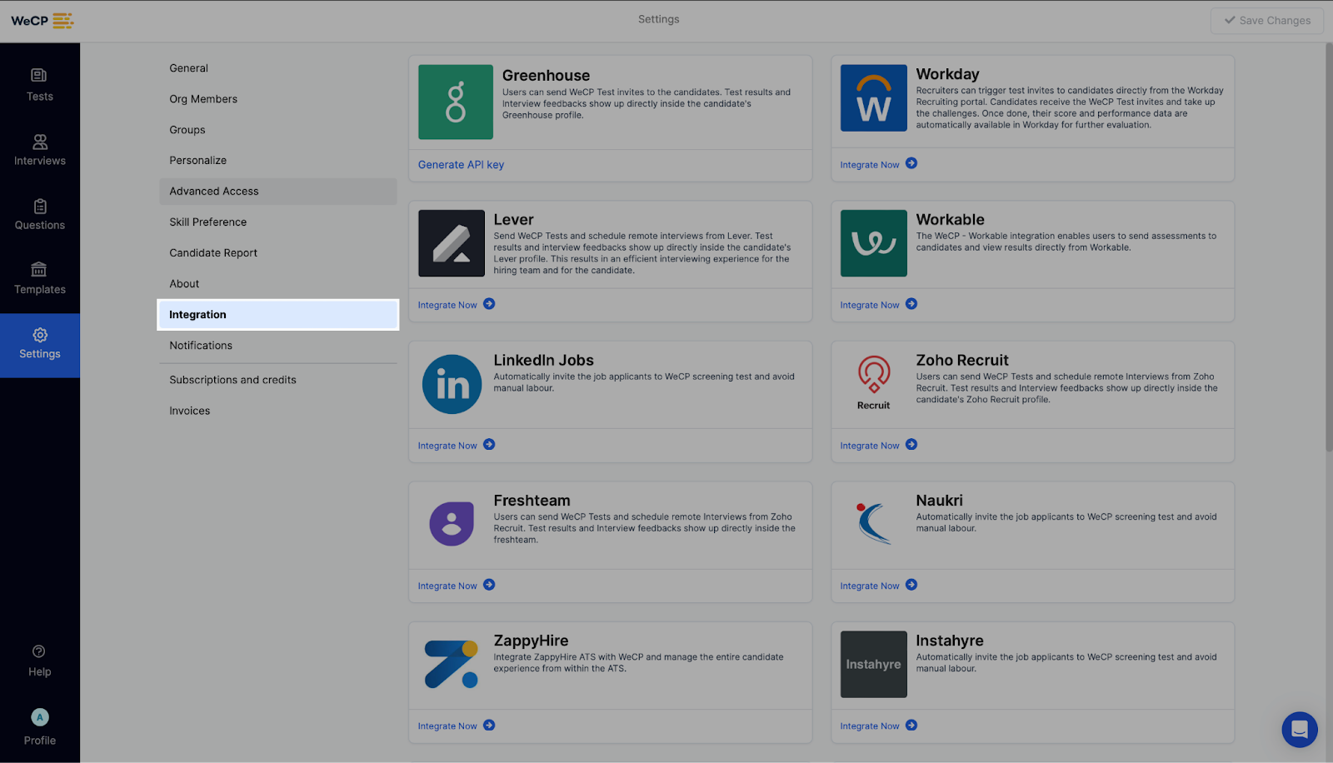Click Integrate Now text for Workable
Viewport: 1333px width, 763px height.
click(x=870, y=305)
